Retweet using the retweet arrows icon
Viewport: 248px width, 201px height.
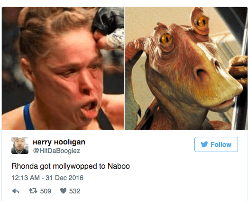(33, 191)
